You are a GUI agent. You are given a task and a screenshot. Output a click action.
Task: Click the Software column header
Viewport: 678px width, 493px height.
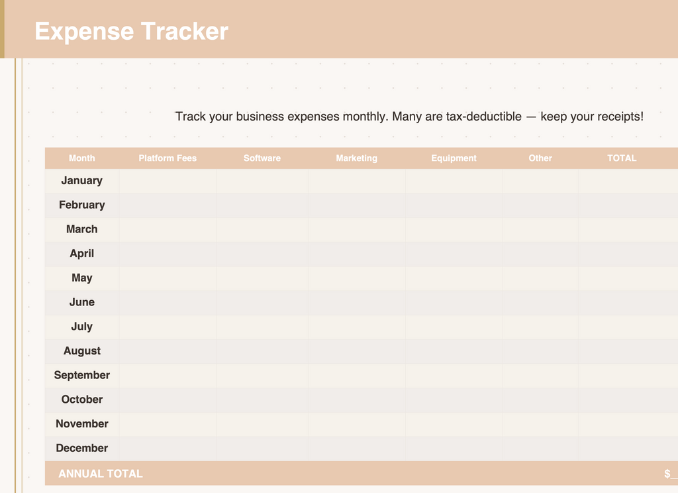point(262,158)
